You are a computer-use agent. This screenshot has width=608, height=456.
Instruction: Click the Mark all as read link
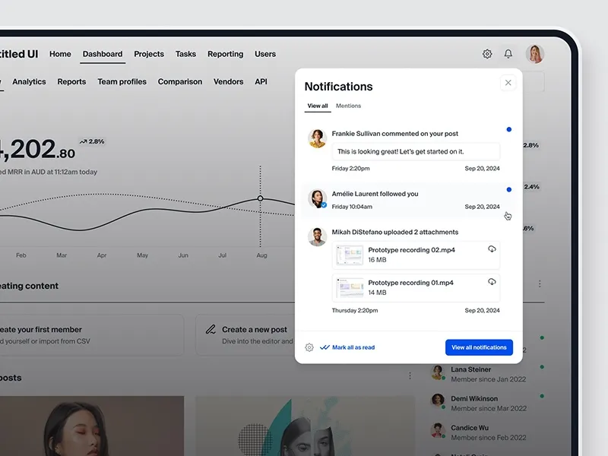(353, 347)
